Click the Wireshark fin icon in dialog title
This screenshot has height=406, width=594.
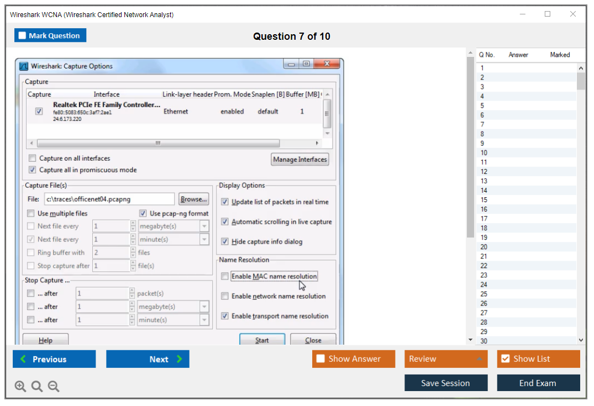pos(24,66)
